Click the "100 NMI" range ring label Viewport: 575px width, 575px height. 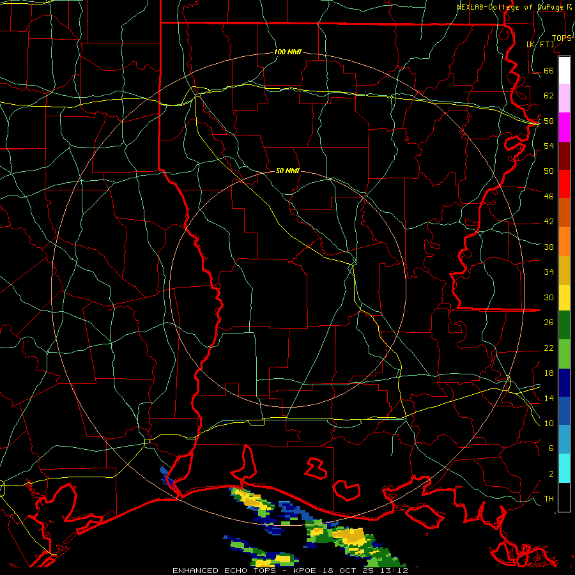click(x=287, y=52)
